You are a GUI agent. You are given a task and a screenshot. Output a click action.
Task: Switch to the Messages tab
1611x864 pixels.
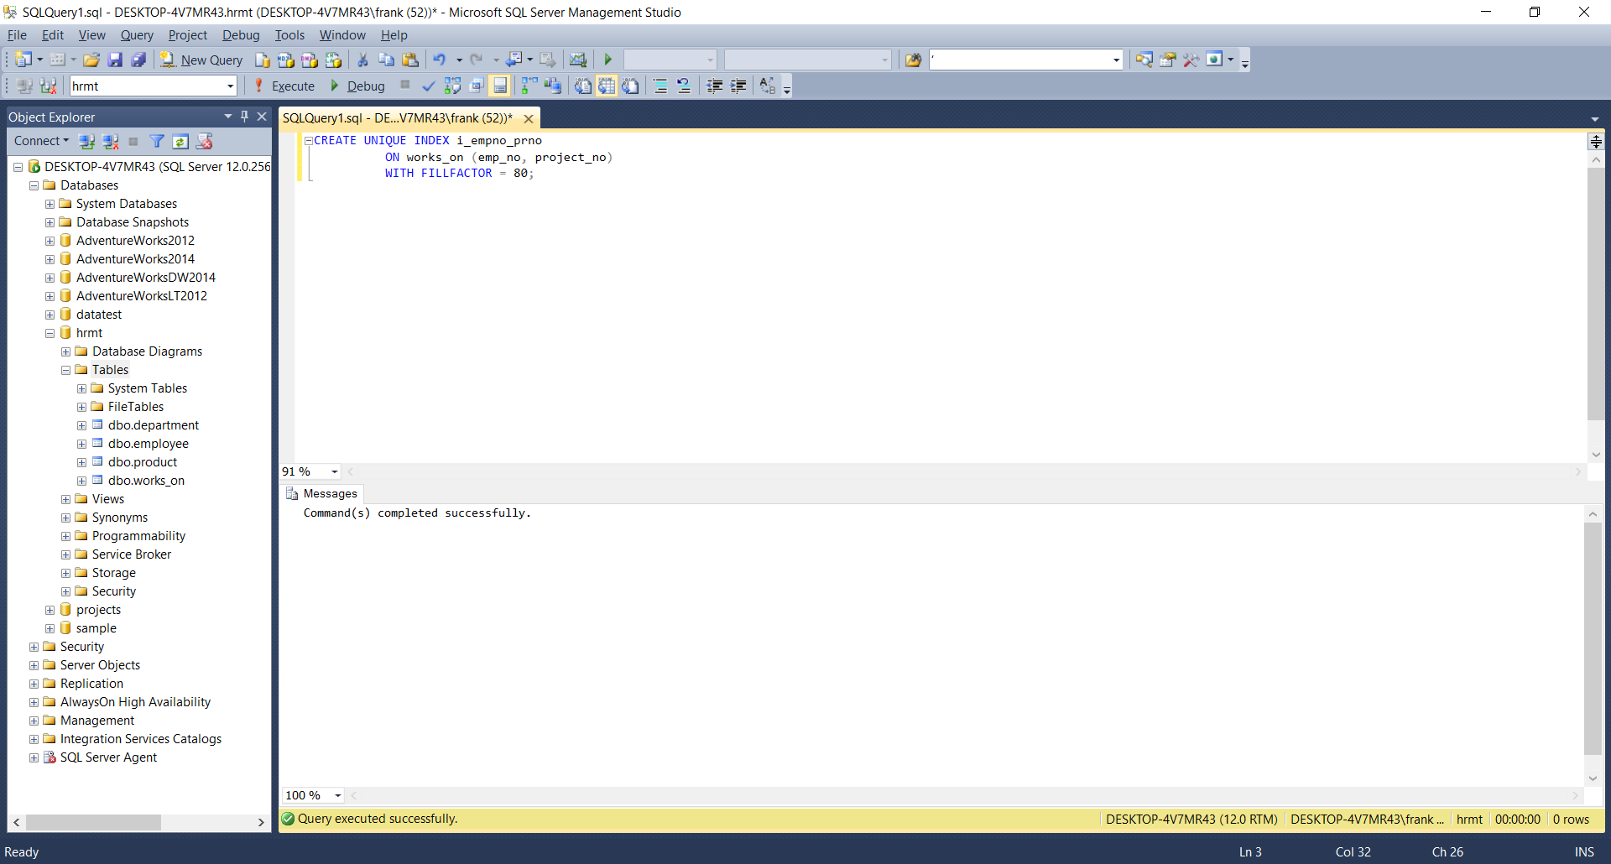tap(322, 493)
